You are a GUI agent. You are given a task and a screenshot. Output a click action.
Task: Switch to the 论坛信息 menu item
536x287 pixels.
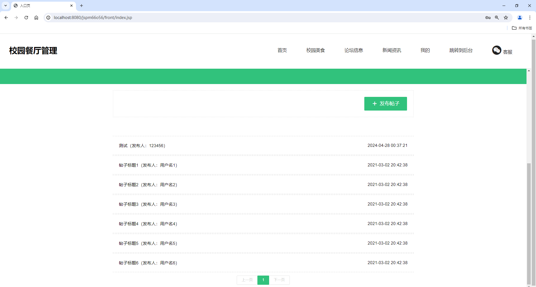coord(353,50)
